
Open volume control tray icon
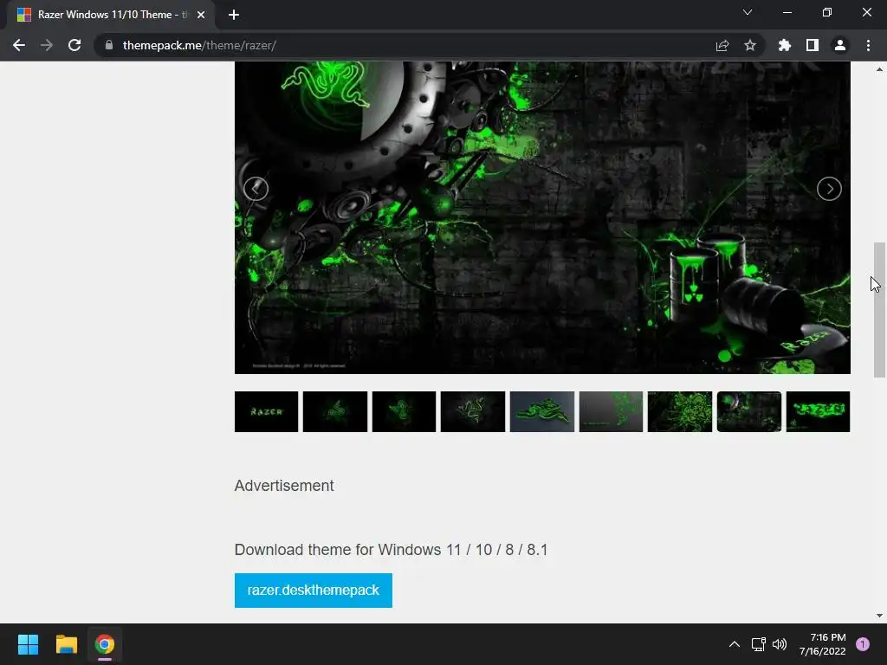(780, 644)
